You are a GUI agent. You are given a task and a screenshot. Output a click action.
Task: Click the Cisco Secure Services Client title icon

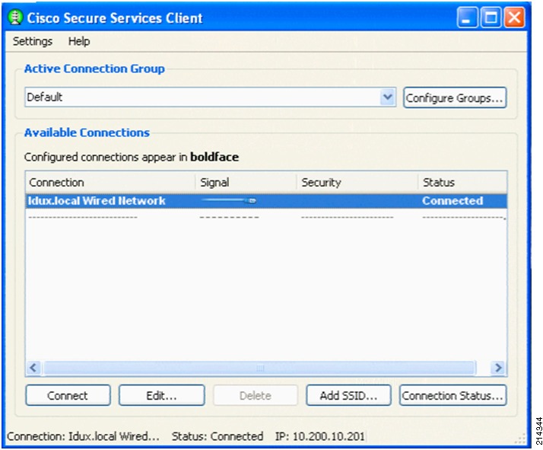[x=15, y=18]
